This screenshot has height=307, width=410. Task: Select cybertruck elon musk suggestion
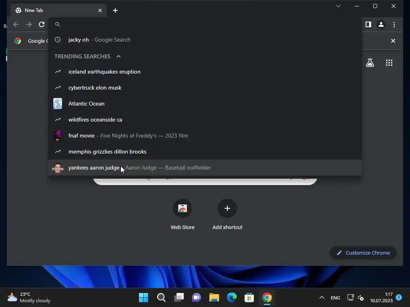[x=205, y=88]
